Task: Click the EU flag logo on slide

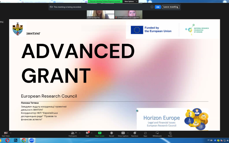Action: tap(137, 30)
